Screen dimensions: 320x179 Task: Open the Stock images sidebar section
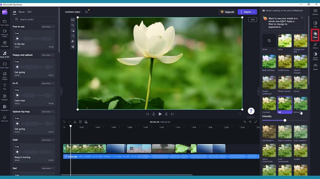pos(5,75)
